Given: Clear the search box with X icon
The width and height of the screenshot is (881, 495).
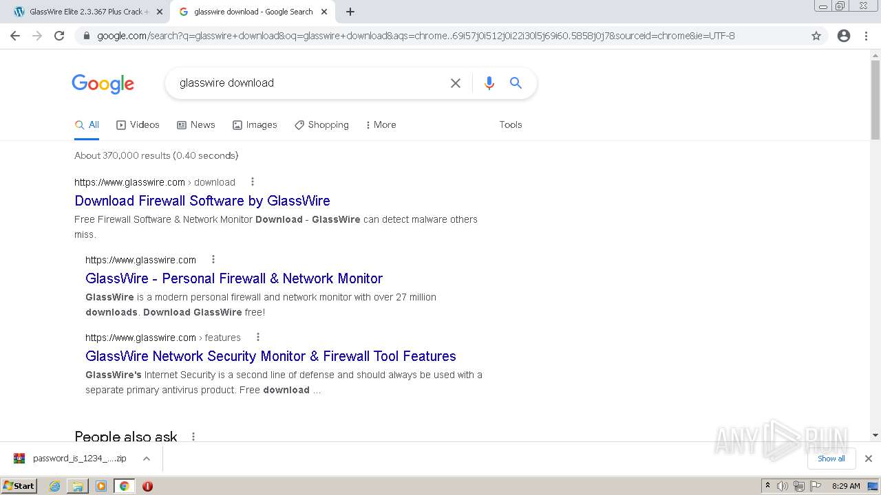Looking at the screenshot, I should click(x=456, y=83).
